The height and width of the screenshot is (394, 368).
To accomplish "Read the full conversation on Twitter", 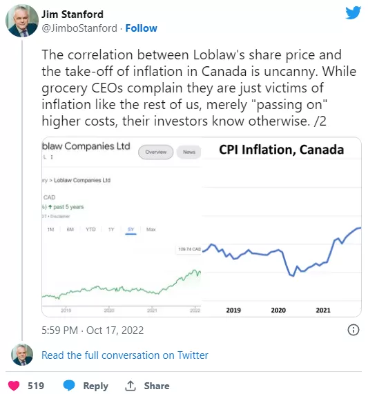I will coord(125,355).
